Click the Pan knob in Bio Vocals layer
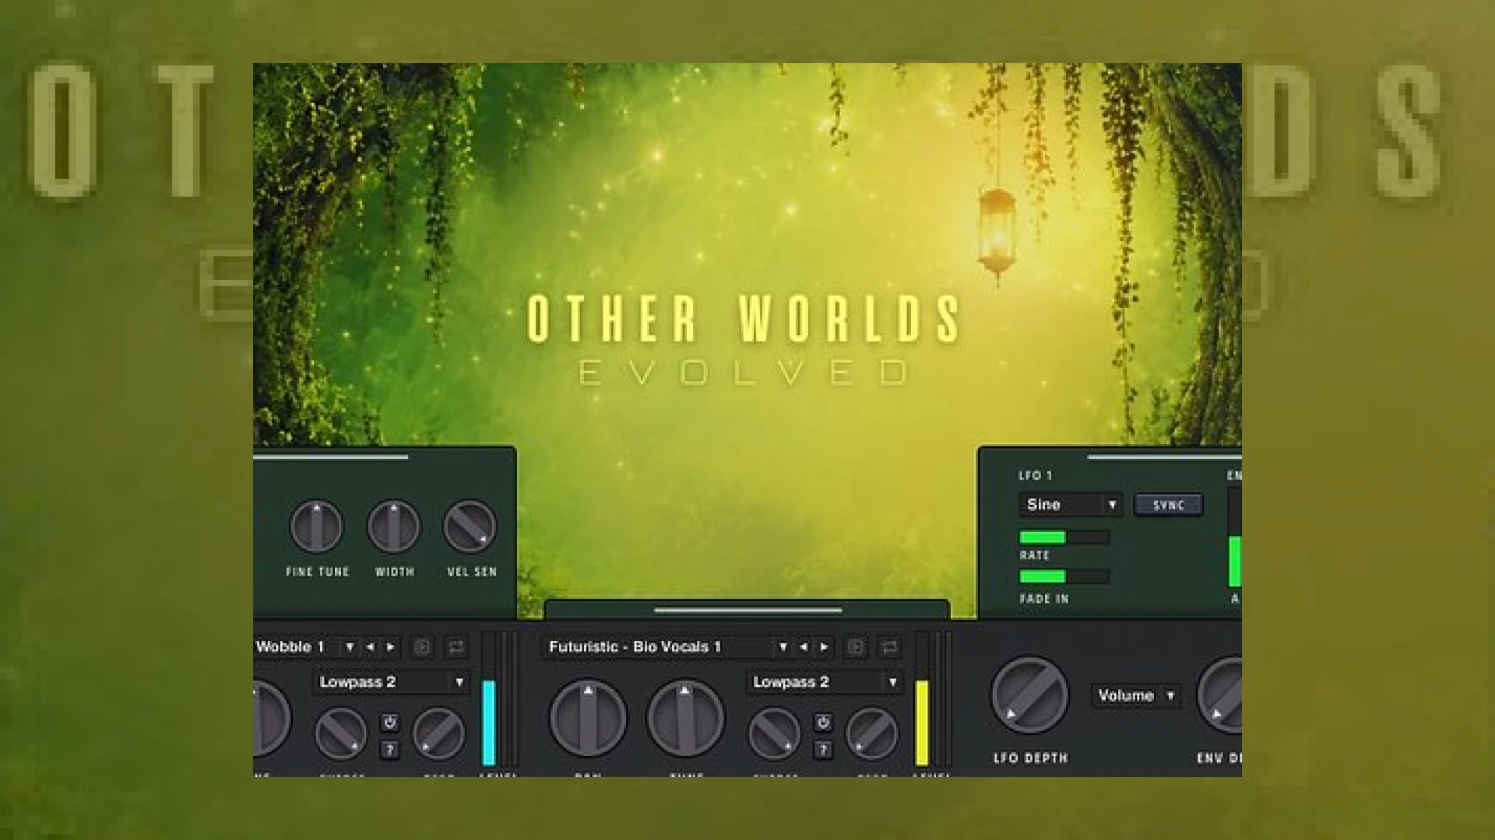The width and height of the screenshot is (1495, 840). [x=588, y=718]
